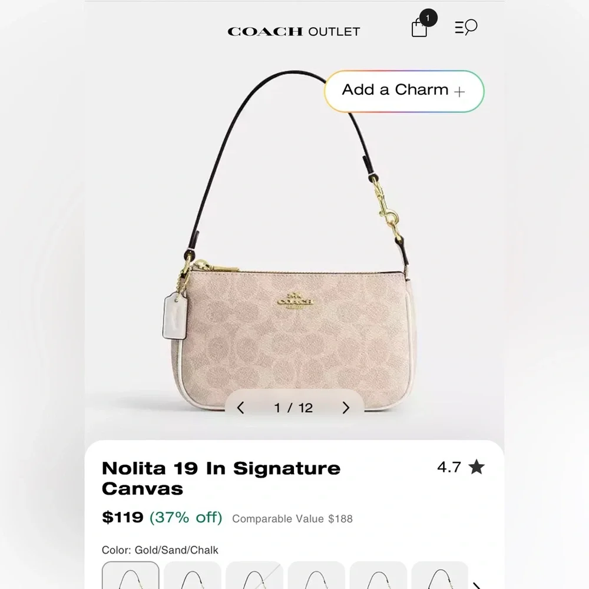Open the shopping bag icon
The width and height of the screenshot is (589, 589).
(x=419, y=28)
